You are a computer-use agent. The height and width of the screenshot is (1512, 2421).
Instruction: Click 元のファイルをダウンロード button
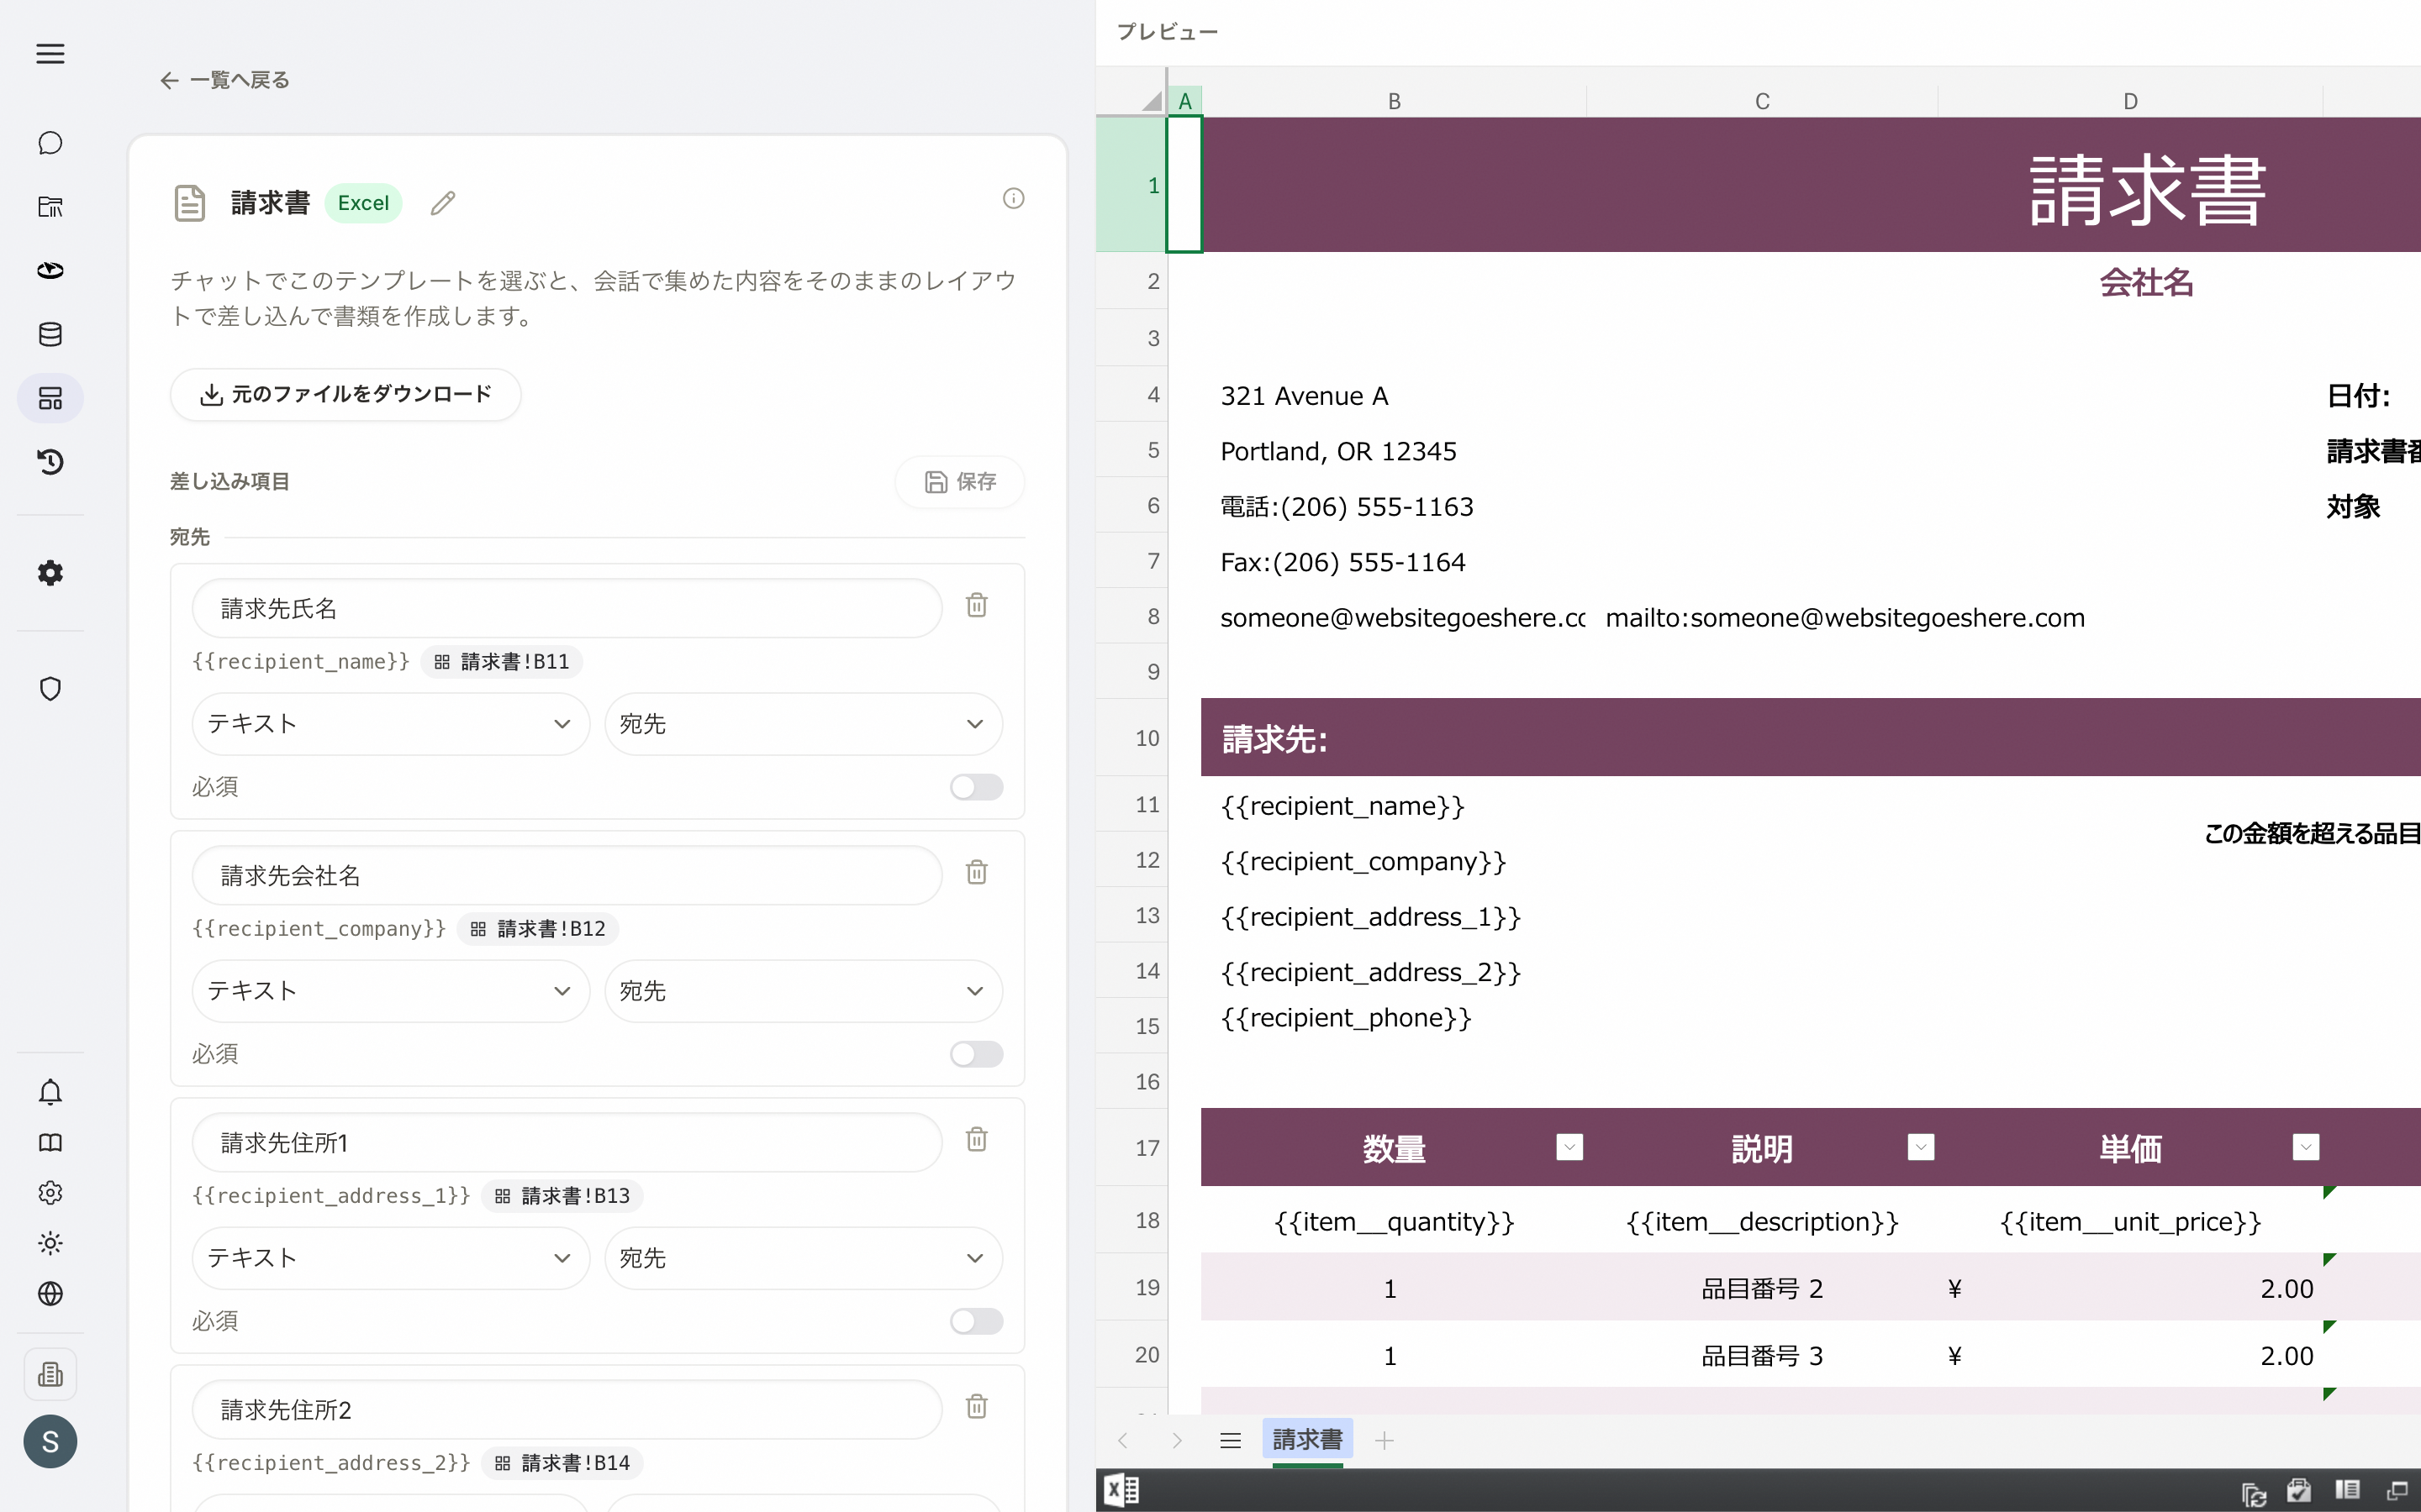click(x=345, y=394)
